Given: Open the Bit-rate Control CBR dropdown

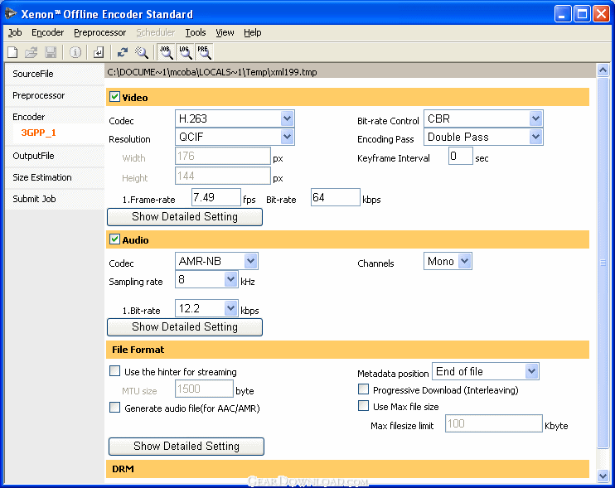Looking at the screenshot, I should point(483,118).
